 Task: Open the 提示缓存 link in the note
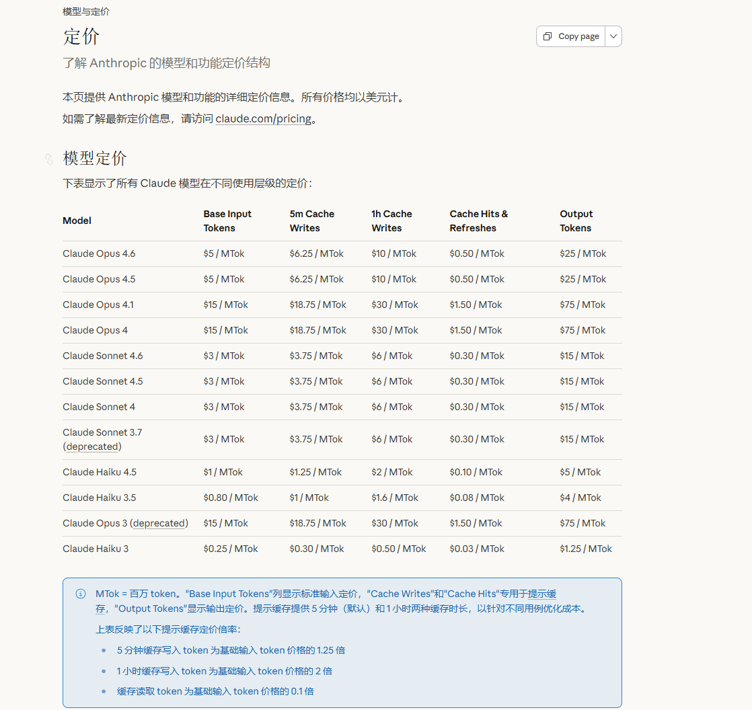(x=541, y=594)
